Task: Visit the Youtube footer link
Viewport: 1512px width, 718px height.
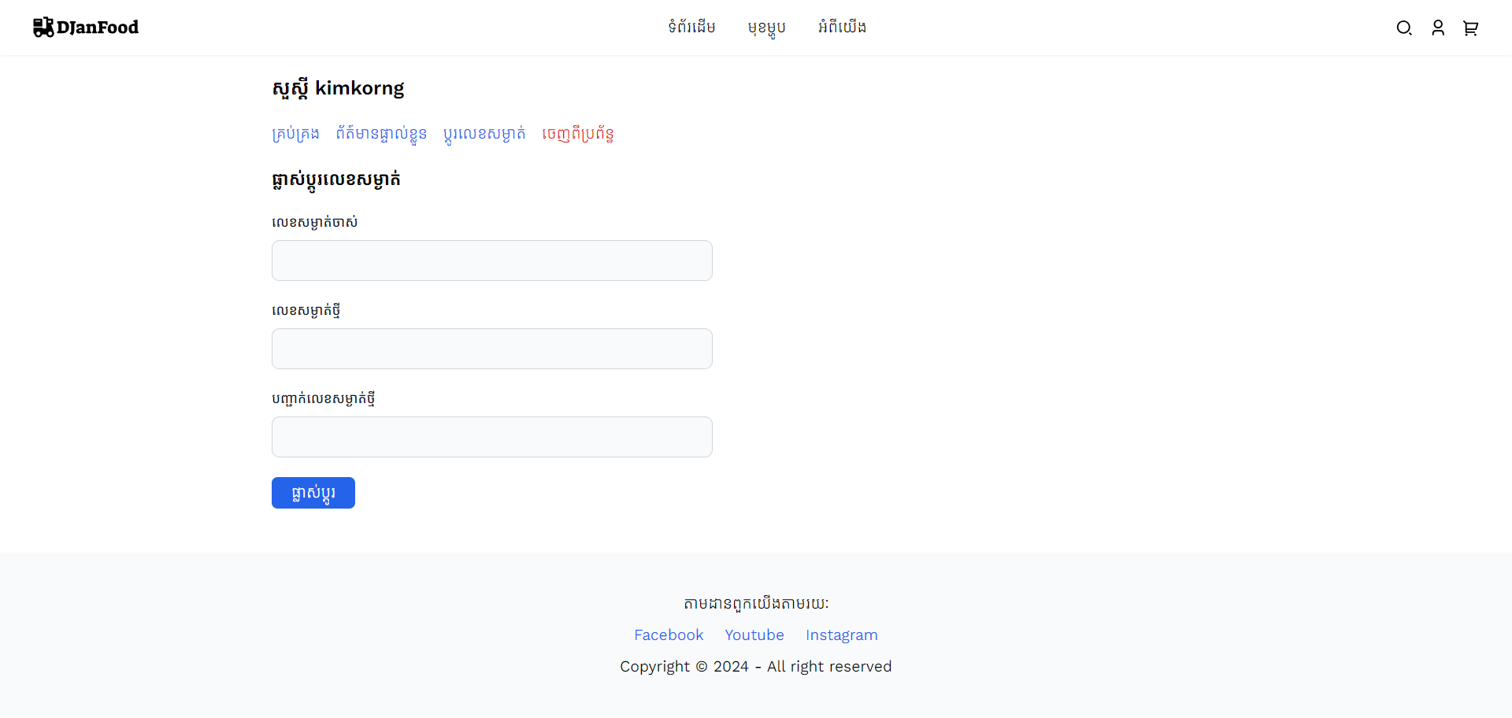Action: click(x=754, y=635)
